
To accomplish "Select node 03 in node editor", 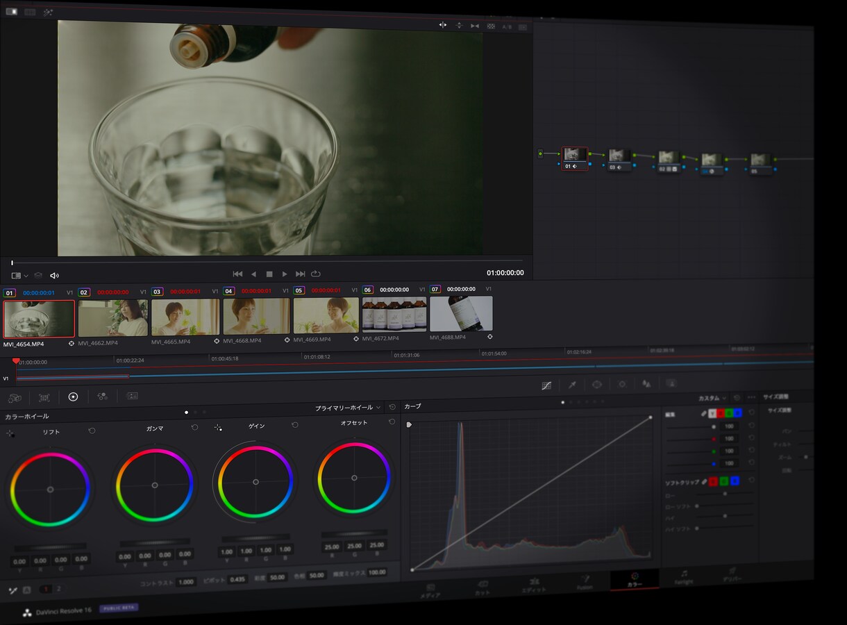I will tap(619, 159).
